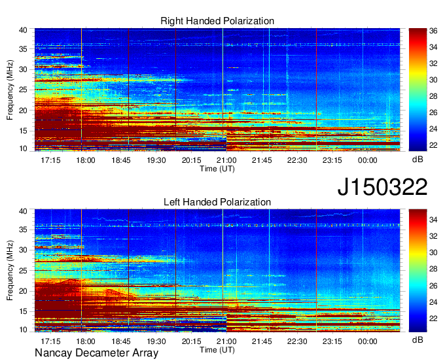The width and height of the screenshot is (445, 361).
Task: Click the 24 value on Left Handed color bar
Action: pyautogui.click(x=433, y=302)
